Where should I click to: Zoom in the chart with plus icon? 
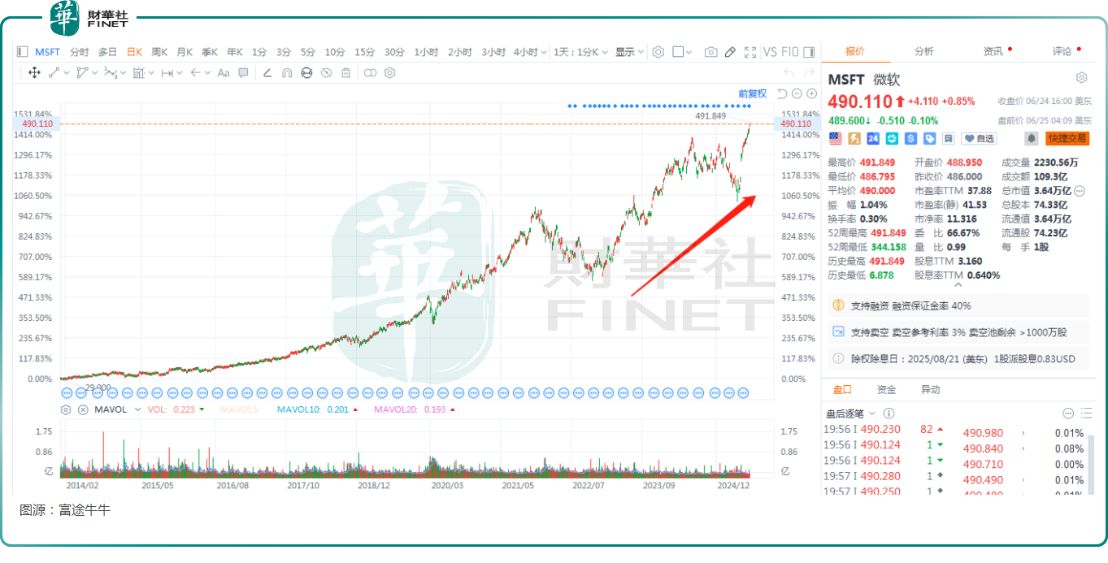coord(811,93)
